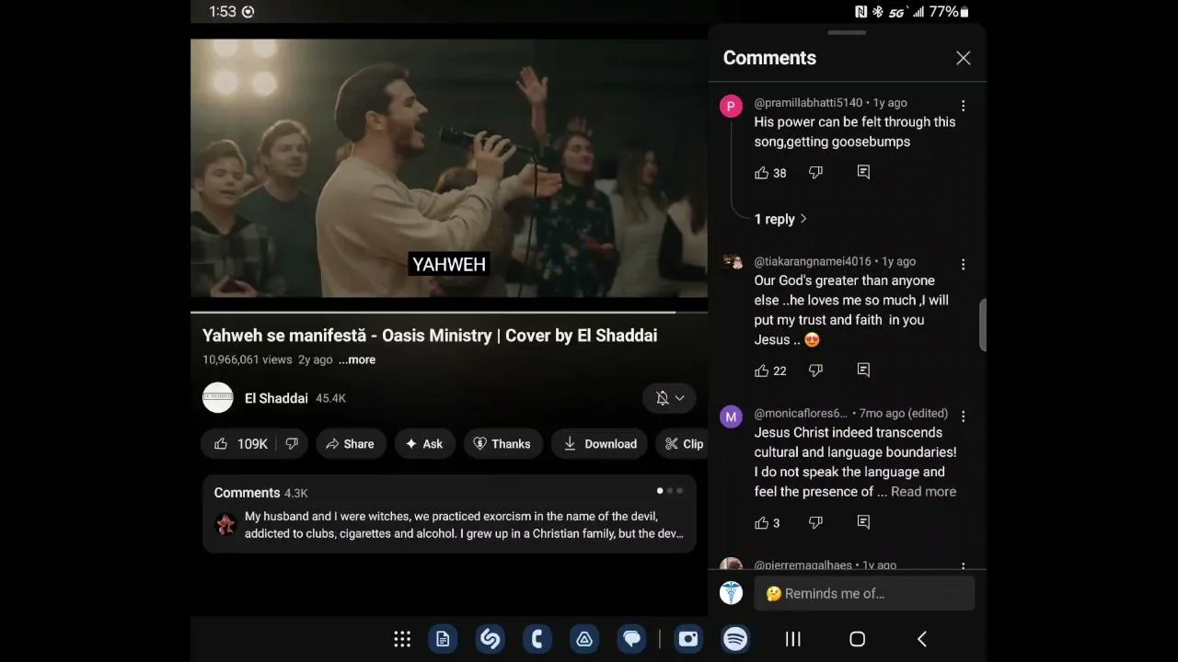The image size is (1178, 662).
Task: Like monicaflores6's comment
Action: click(761, 523)
